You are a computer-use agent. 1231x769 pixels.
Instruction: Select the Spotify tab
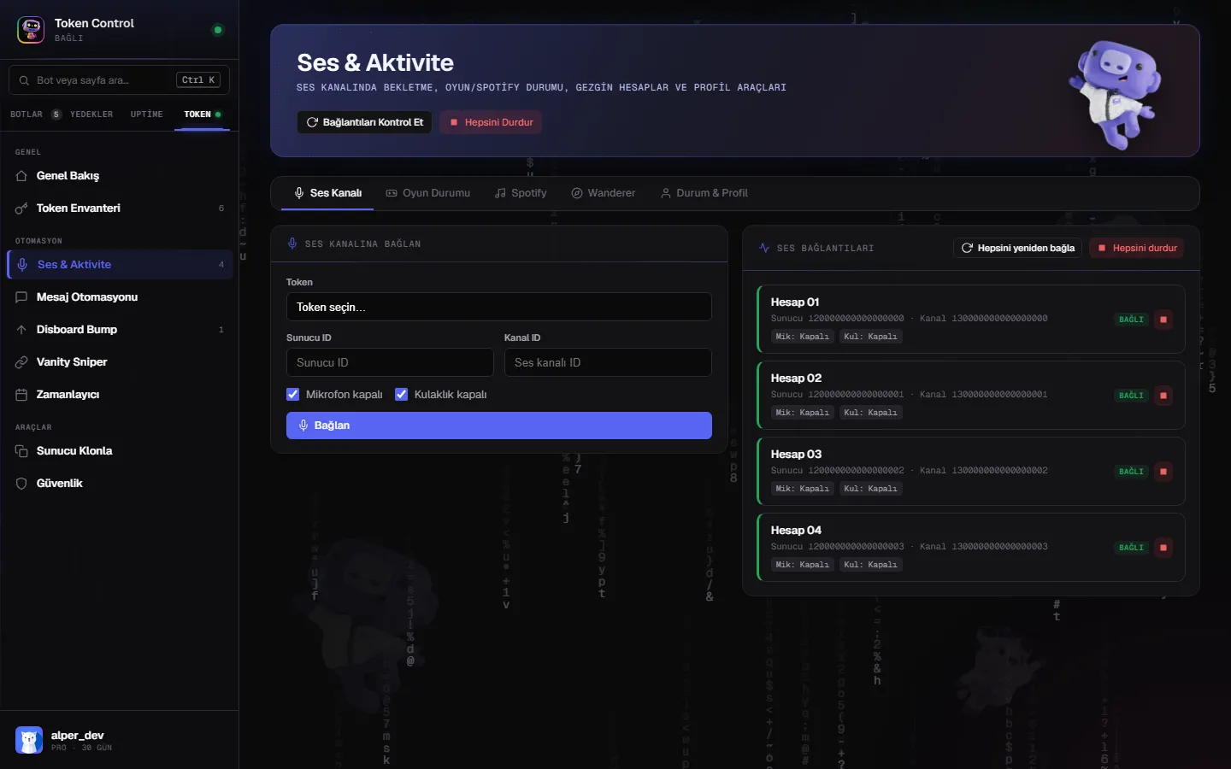[x=521, y=193]
